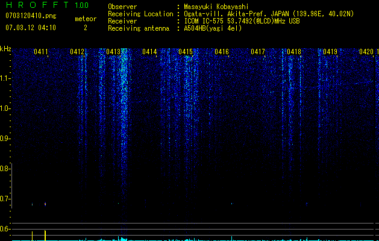Click the version number 1.0.0

point(82,5)
